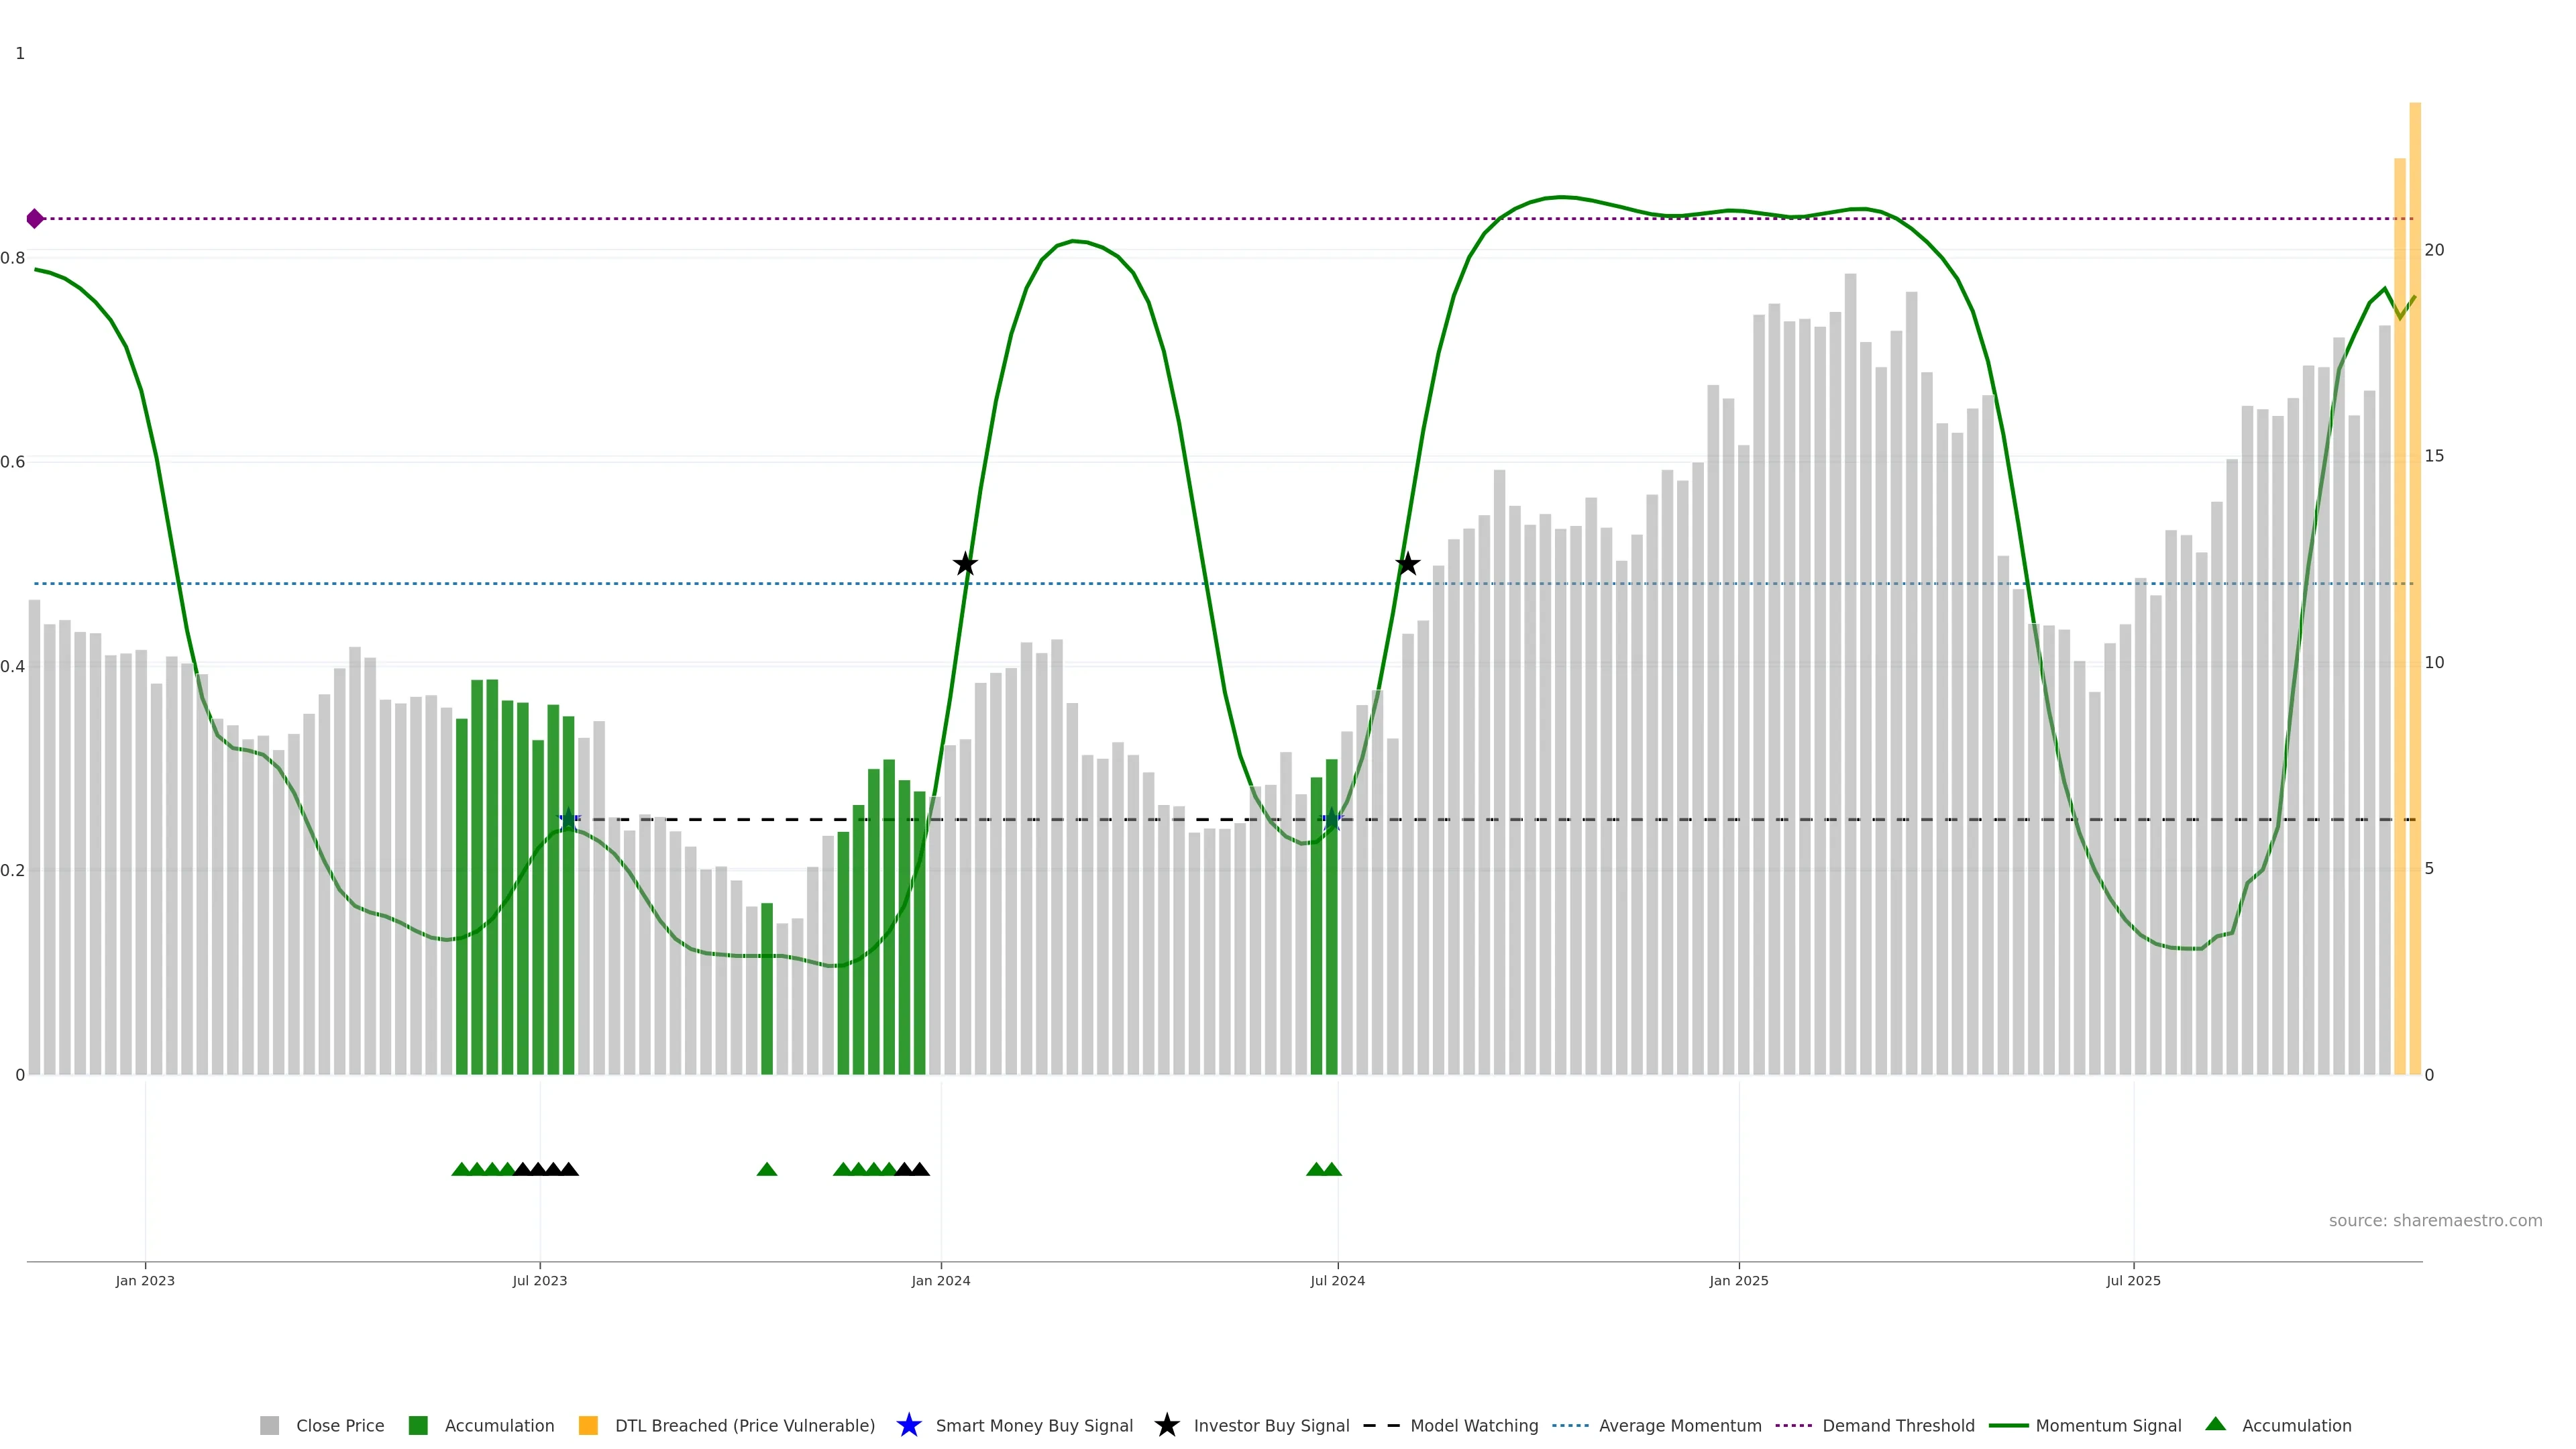Hide the Average Momentum legend series
Screen dimensions: 2576x1449
pyautogui.click(x=1679, y=1425)
